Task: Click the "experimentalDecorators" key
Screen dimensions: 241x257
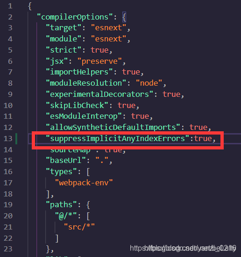Action: click(99, 95)
